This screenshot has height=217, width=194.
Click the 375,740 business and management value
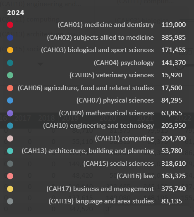173,189
